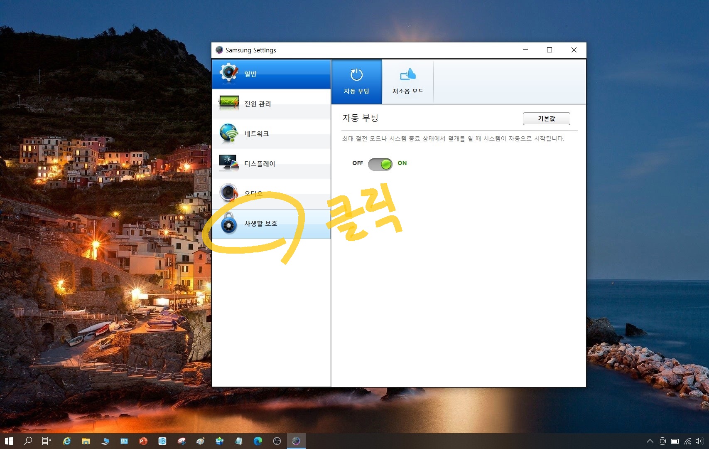Close the Samsung Settings window
This screenshot has height=449, width=709.
coord(574,50)
